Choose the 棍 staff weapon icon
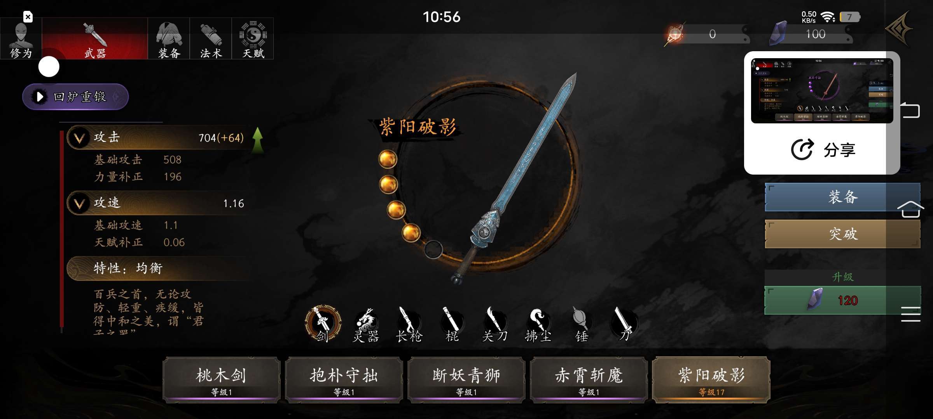 pos(452,325)
